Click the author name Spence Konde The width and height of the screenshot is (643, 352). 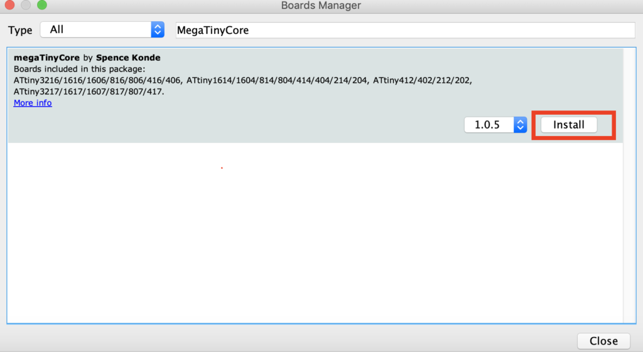128,58
